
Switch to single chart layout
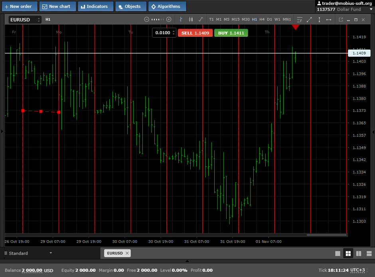(337, 253)
